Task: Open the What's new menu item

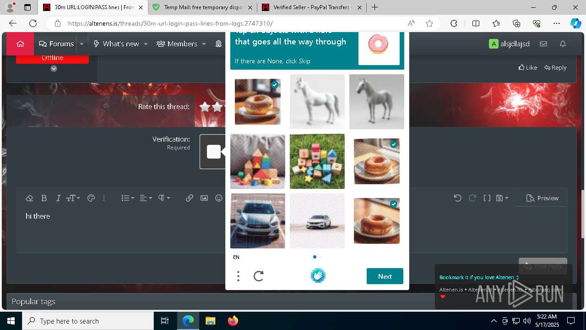Action: coord(116,44)
